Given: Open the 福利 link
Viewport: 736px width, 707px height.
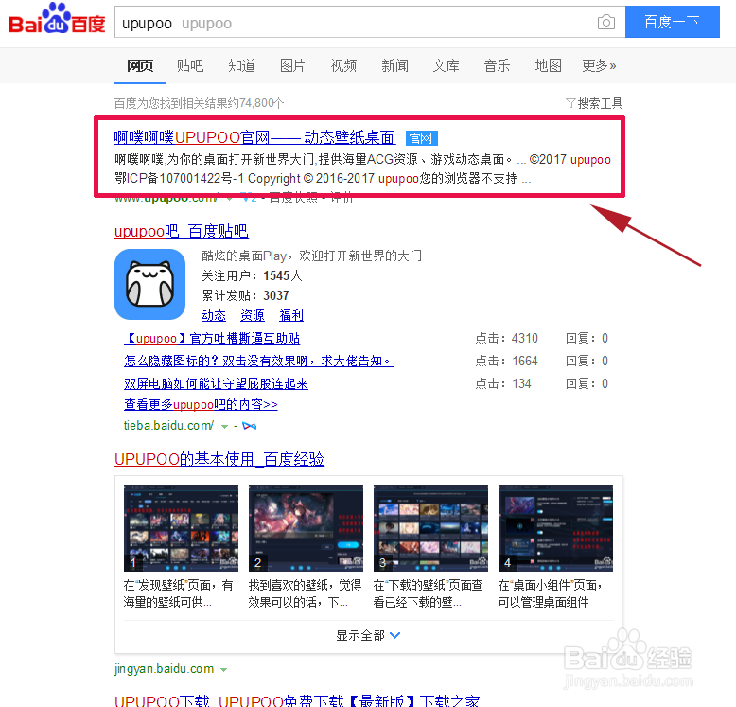Looking at the screenshot, I should (291, 315).
